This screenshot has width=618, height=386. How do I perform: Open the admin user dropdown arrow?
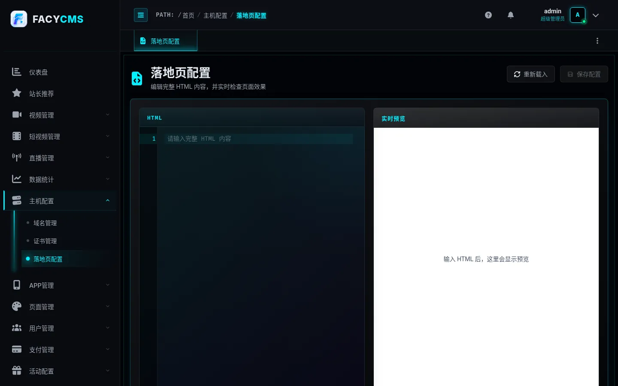(x=596, y=15)
